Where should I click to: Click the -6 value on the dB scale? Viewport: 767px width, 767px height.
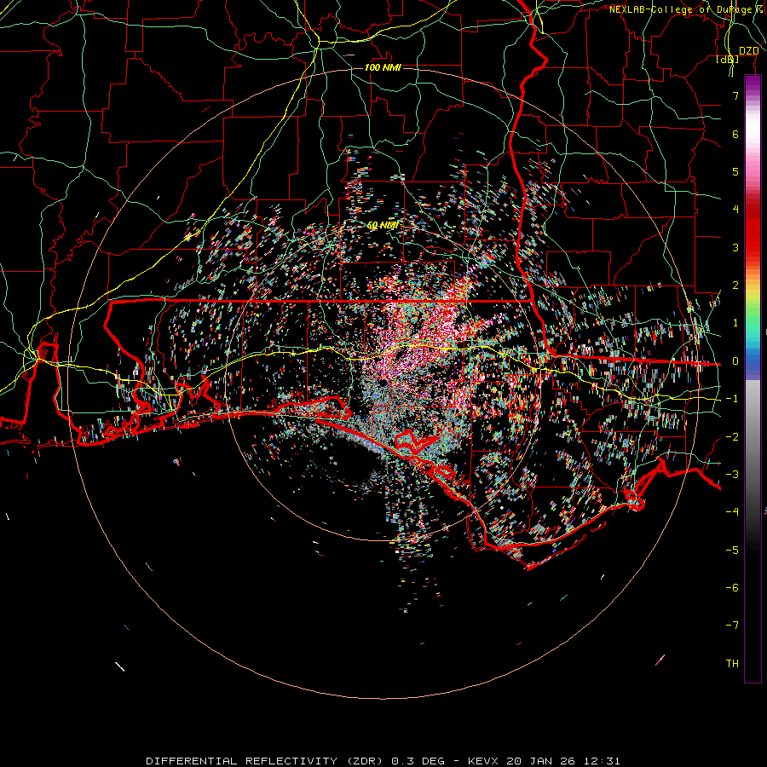[x=732, y=588]
